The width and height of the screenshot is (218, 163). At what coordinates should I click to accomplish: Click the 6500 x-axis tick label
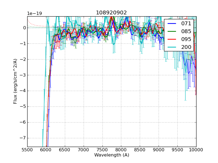[x=65, y=149]
